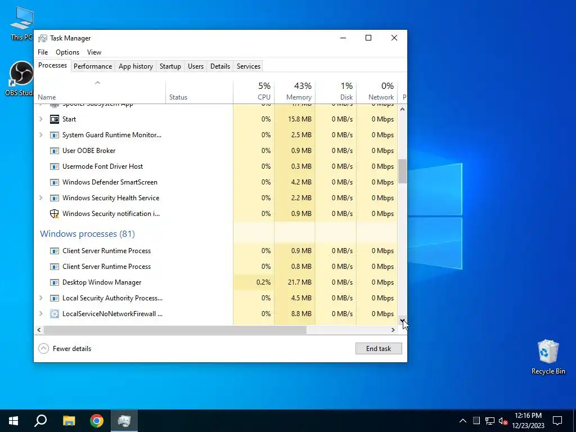This screenshot has height=432, width=576.
Task: Click the Fewer details link
Action: [x=71, y=349]
